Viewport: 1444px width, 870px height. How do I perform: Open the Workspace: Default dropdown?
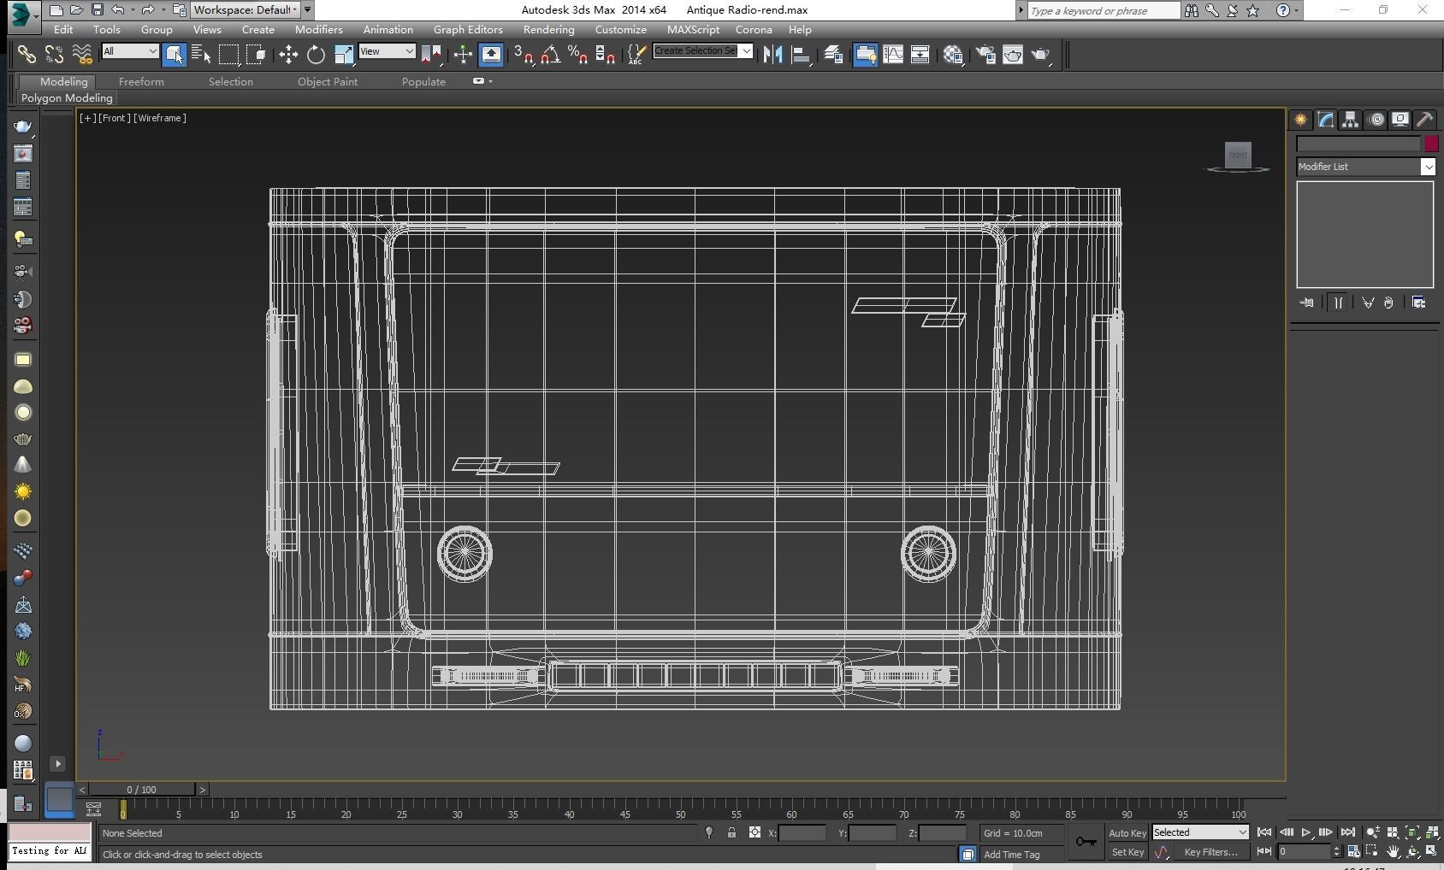[246, 10]
